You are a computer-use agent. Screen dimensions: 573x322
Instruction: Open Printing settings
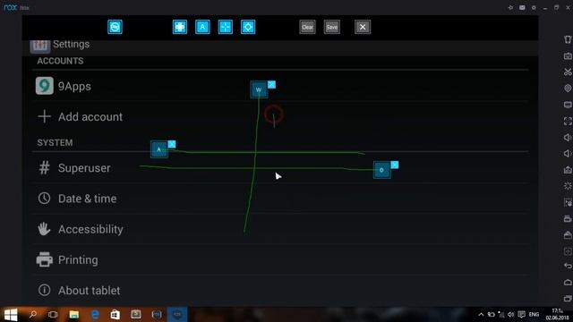point(281,260)
